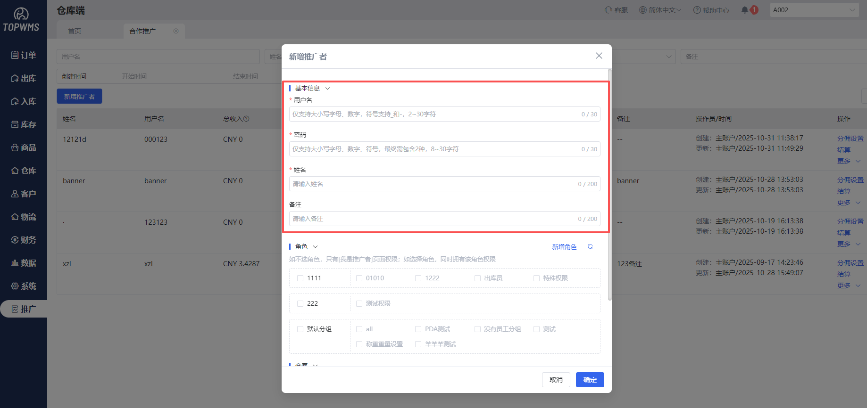The width and height of the screenshot is (867, 408).
Task: Focus the 用户名 input field in dialog
Action: (x=434, y=114)
